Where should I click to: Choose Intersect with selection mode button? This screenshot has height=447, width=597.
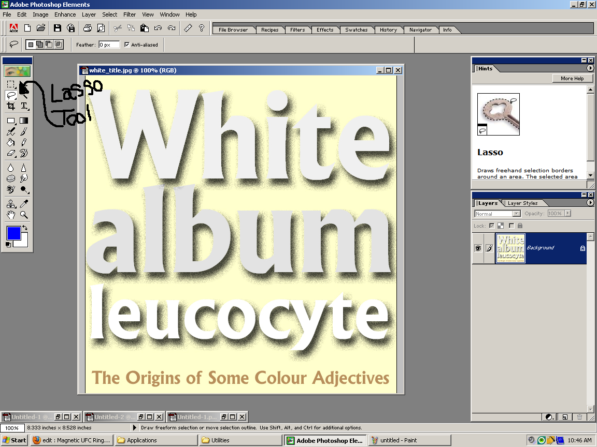(x=58, y=44)
